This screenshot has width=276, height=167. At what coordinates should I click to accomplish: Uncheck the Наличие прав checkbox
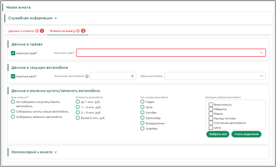pyautogui.click(x=13, y=53)
